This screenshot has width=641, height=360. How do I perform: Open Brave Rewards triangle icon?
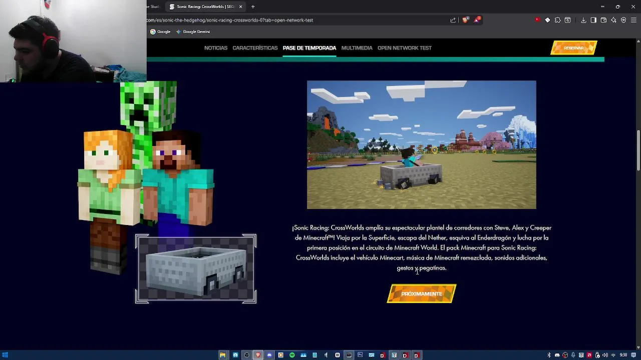477,20
